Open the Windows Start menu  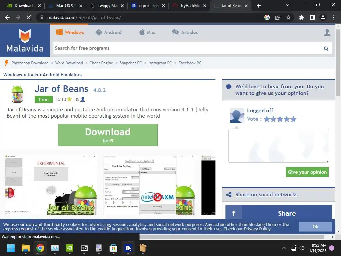point(11,248)
